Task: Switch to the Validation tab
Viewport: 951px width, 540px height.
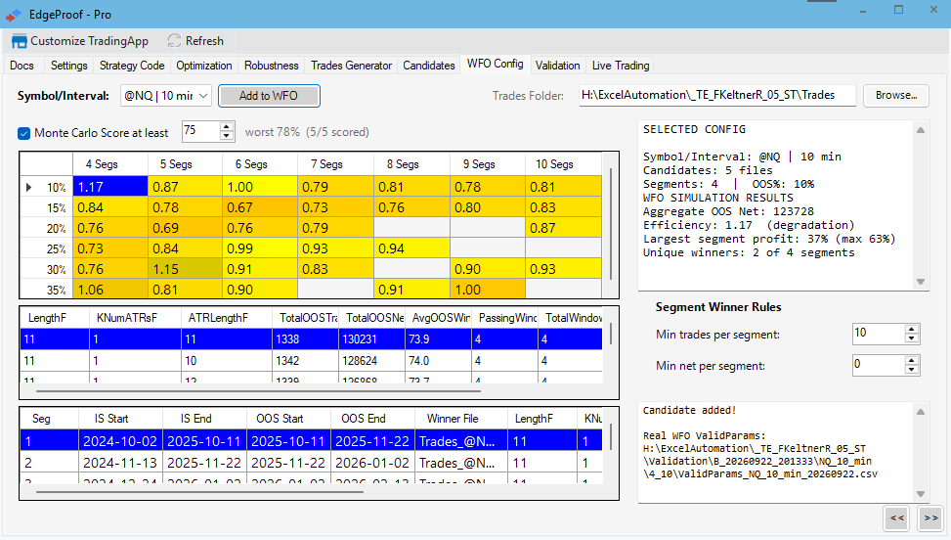Action: 557,66
